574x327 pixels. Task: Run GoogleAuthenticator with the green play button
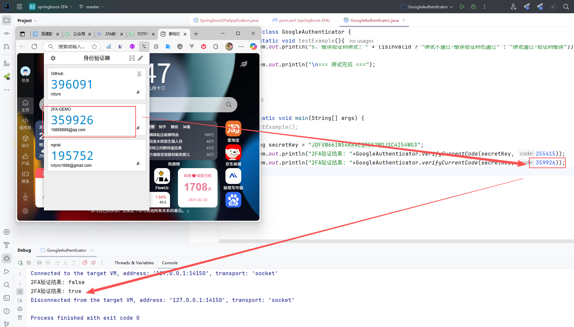point(462,7)
